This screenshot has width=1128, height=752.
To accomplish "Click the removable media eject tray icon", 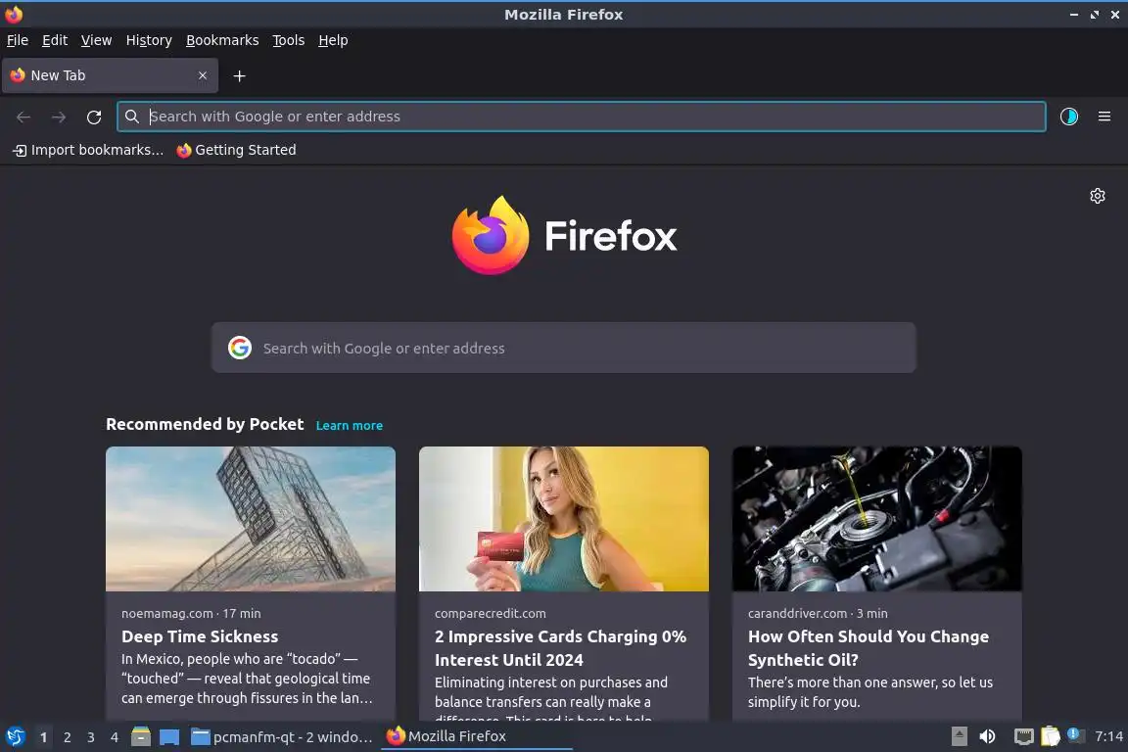I will 959,736.
